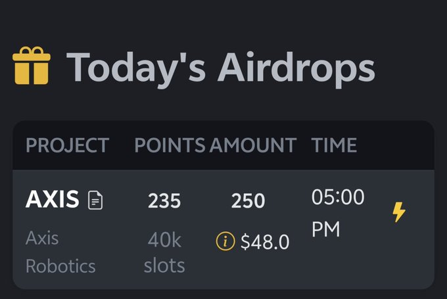Click the $48.0 estimated value
447x299 pixels.
pyautogui.click(x=265, y=242)
